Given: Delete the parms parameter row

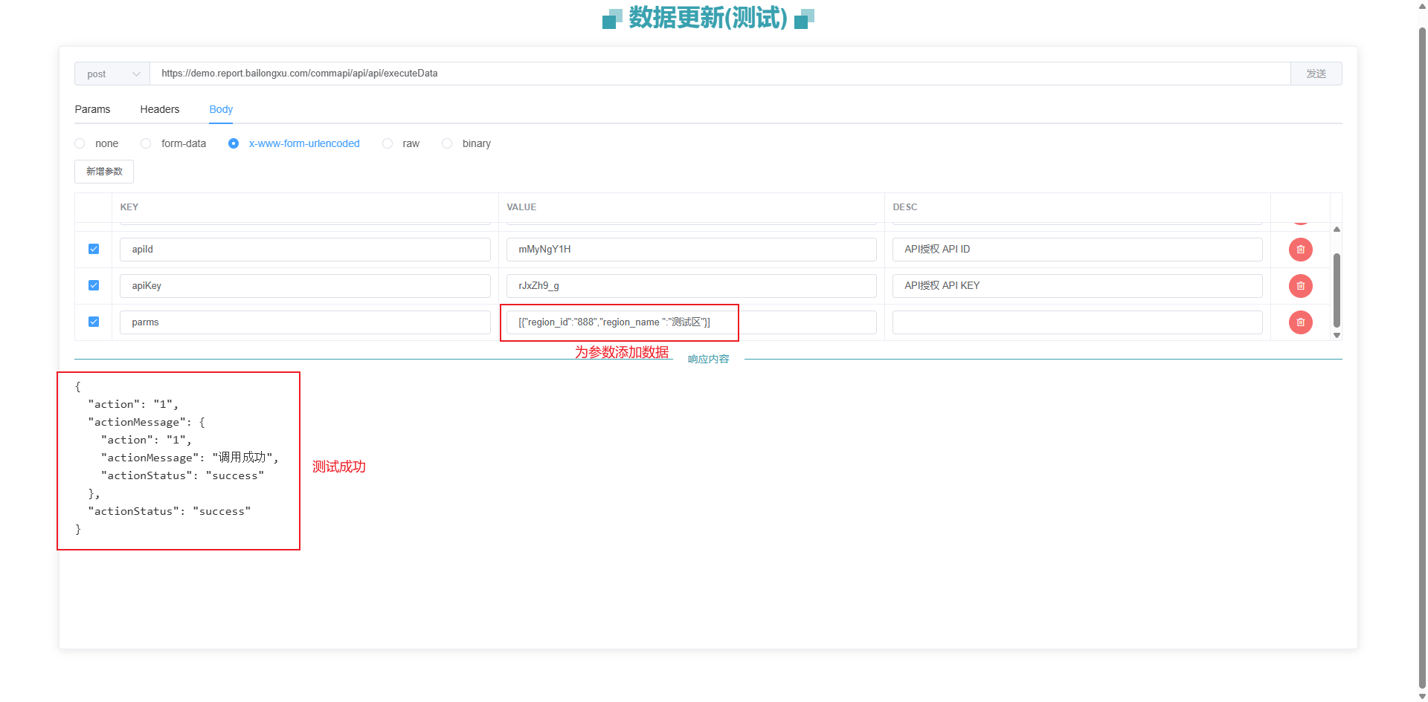Looking at the screenshot, I should coord(1300,322).
